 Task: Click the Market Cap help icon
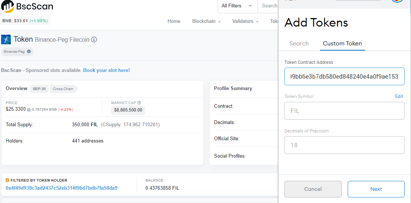coord(139,103)
